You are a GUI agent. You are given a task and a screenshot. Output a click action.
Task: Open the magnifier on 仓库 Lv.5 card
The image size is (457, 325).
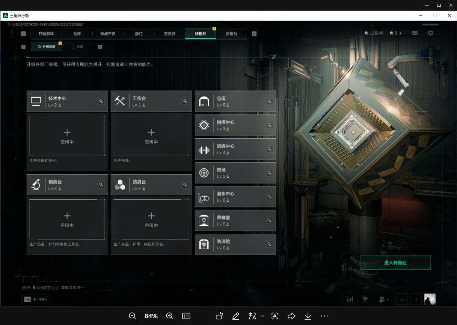click(x=269, y=101)
